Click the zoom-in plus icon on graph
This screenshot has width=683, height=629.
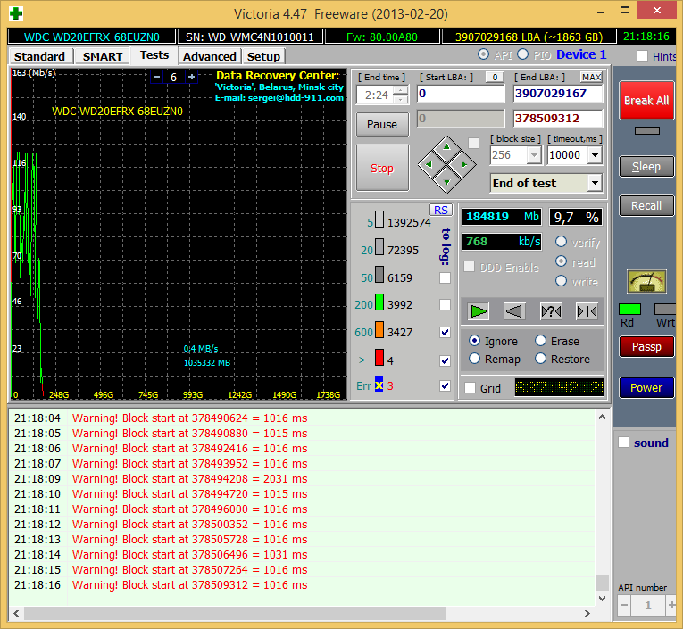[191, 78]
